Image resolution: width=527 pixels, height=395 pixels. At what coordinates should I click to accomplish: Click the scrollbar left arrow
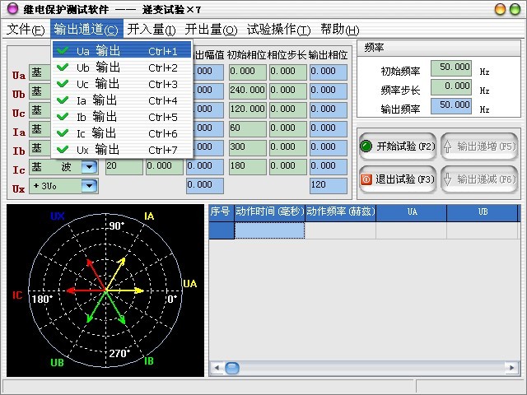(217, 368)
